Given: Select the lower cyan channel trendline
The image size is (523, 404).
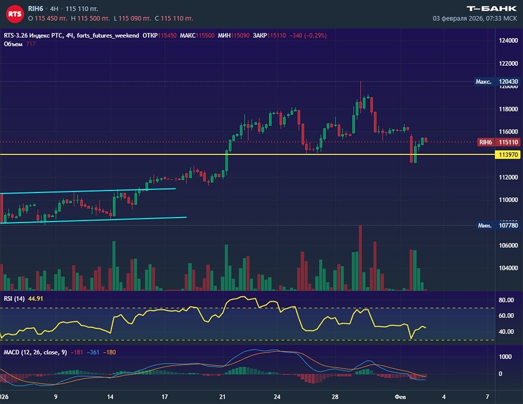Looking at the screenshot, I should click(94, 220).
